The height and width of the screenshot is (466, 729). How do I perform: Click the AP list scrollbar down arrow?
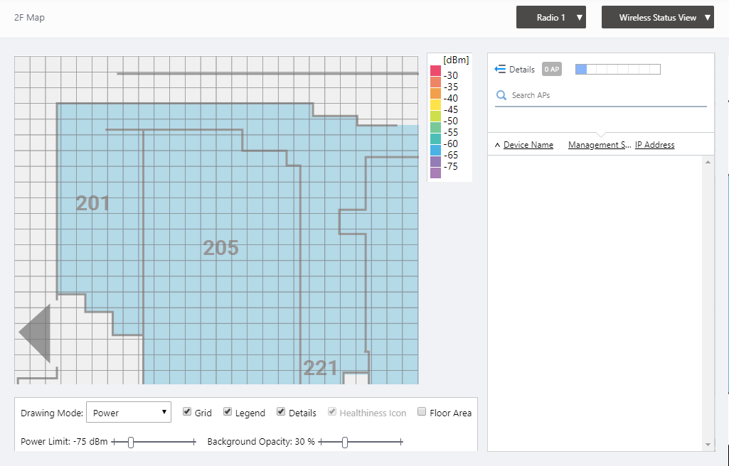[708, 445]
